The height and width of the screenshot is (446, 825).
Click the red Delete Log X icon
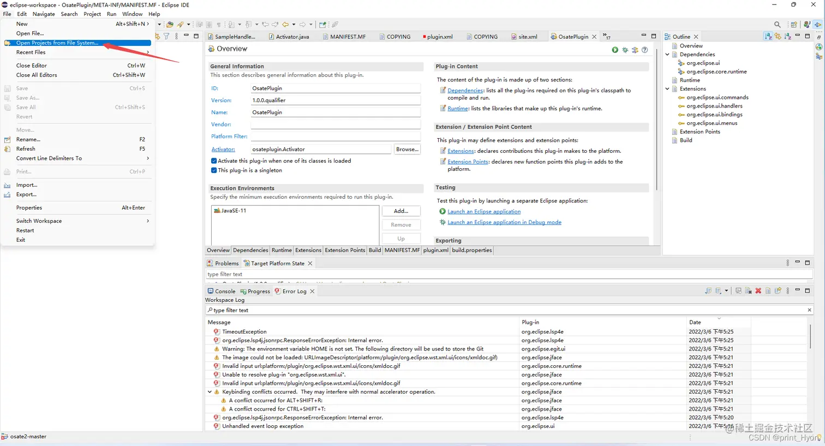pos(758,291)
